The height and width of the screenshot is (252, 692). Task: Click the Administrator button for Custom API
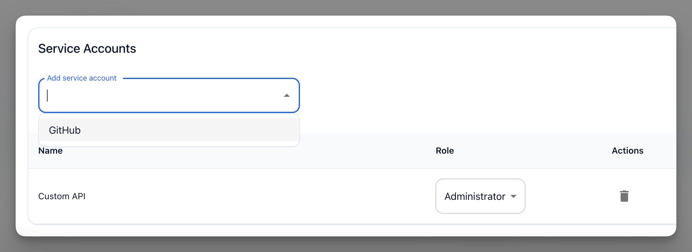pyautogui.click(x=480, y=196)
